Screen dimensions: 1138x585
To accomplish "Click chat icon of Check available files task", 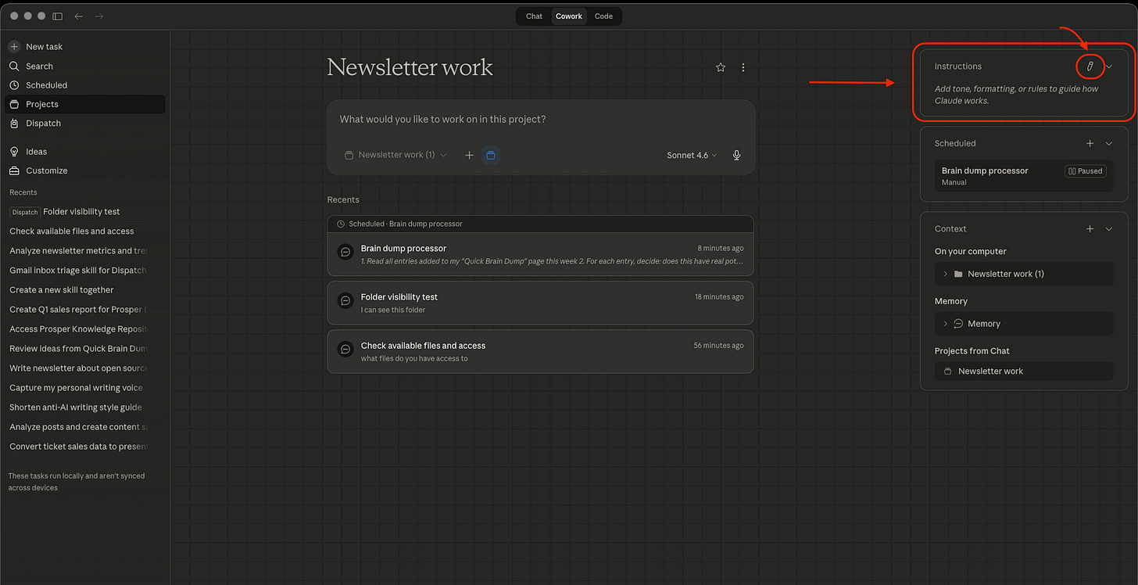I will click(x=345, y=349).
